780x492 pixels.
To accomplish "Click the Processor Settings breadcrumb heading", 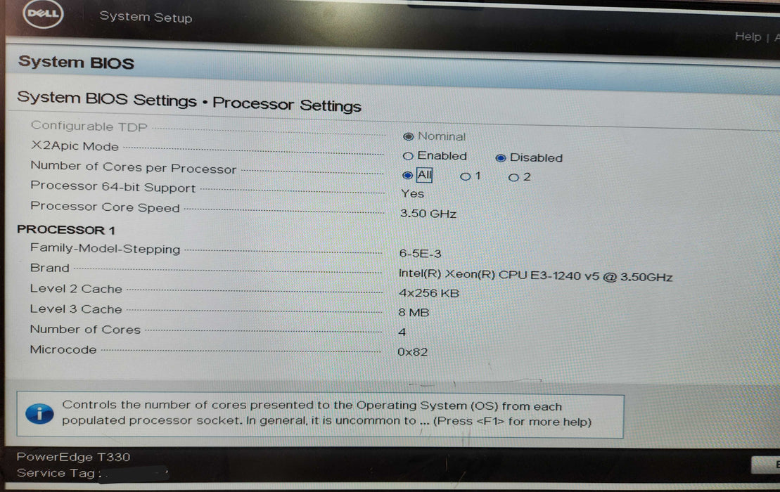I will coord(287,104).
